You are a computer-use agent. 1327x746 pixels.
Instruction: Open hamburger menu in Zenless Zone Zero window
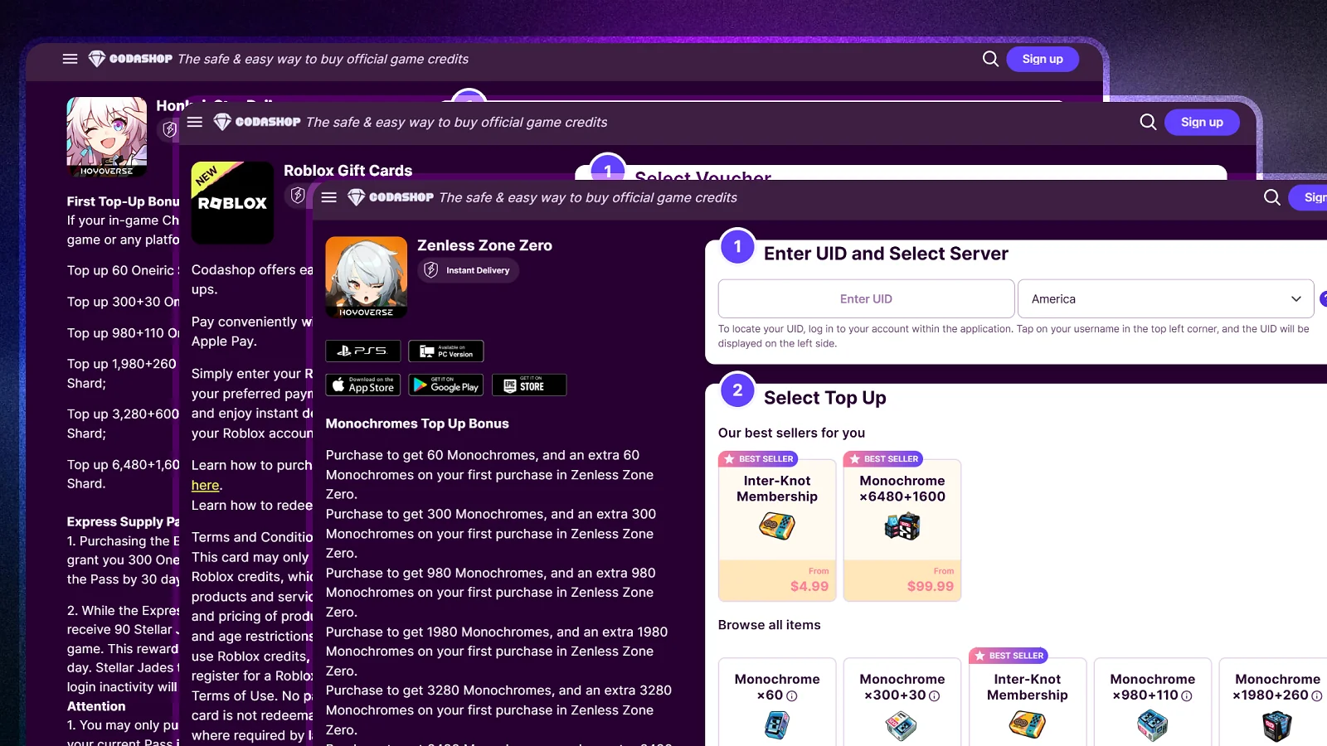pos(329,197)
